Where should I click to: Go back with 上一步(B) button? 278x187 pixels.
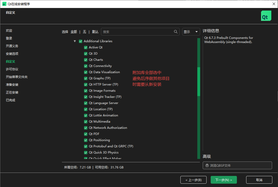click(x=193, y=180)
